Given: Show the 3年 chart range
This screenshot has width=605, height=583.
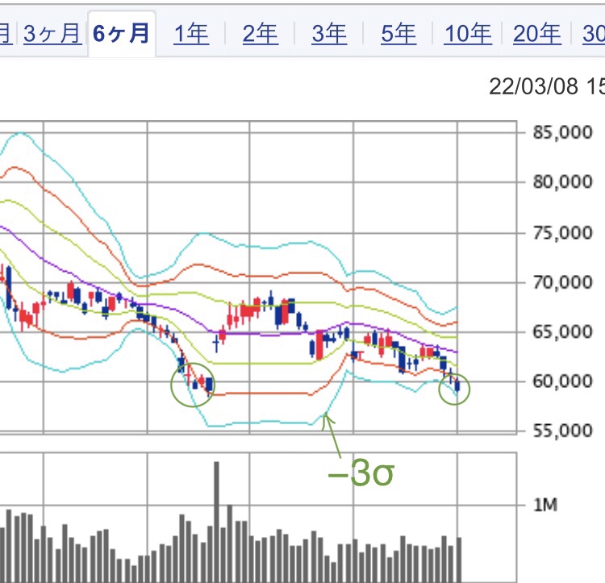Looking at the screenshot, I should click(x=329, y=34).
